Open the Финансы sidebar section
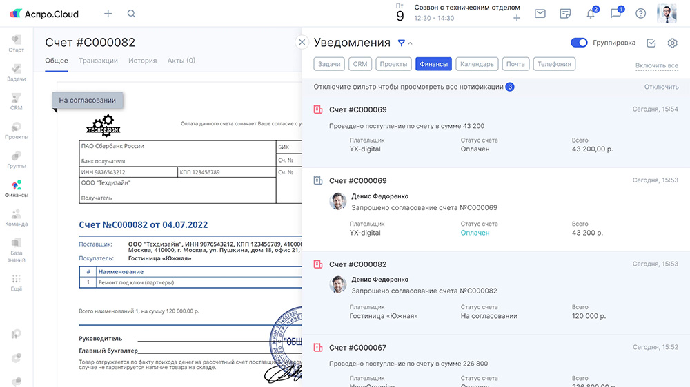 click(x=17, y=189)
